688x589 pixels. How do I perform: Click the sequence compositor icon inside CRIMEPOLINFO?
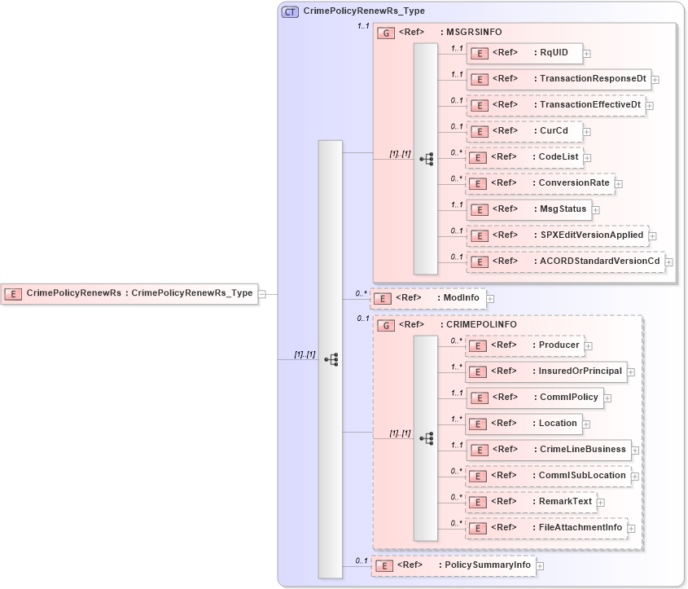(427, 437)
